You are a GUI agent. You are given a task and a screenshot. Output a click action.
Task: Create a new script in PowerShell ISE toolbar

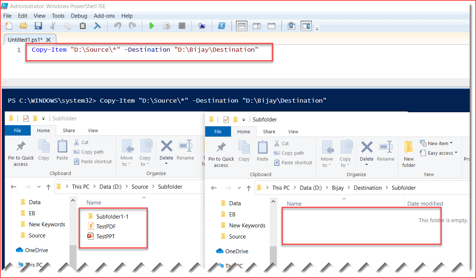coord(8,25)
